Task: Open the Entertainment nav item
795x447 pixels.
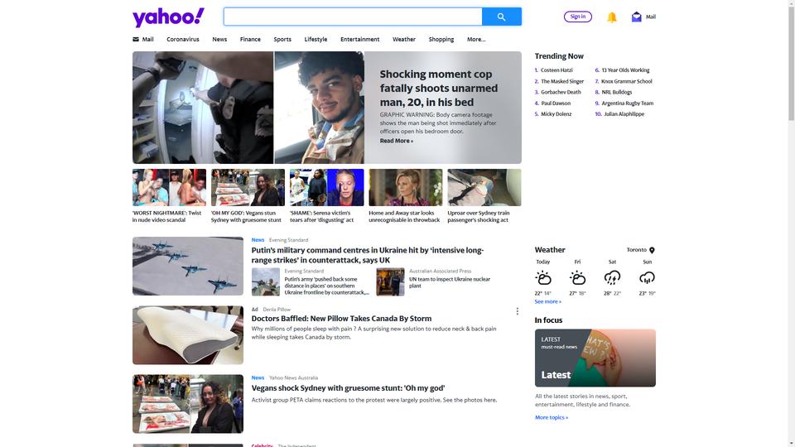Action: pyautogui.click(x=359, y=39)
